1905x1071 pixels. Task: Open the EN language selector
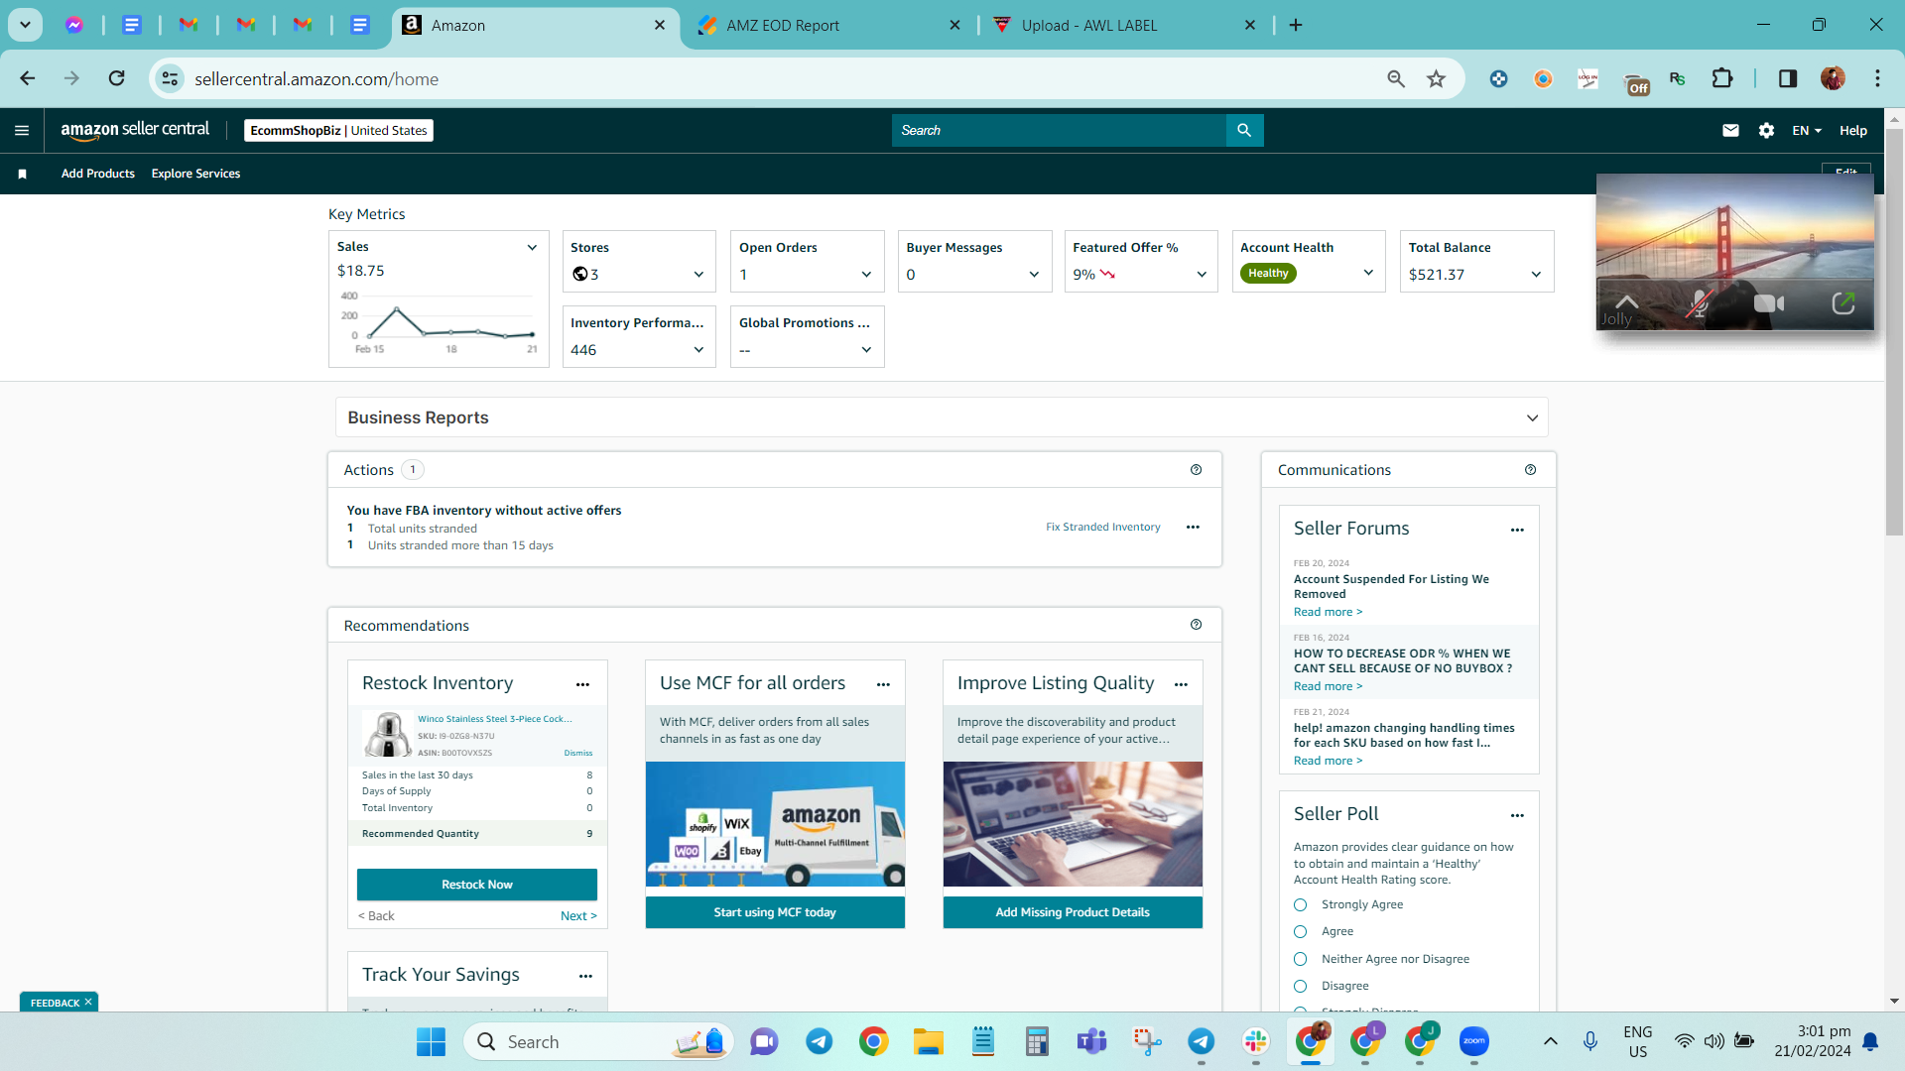(1807, 130)
